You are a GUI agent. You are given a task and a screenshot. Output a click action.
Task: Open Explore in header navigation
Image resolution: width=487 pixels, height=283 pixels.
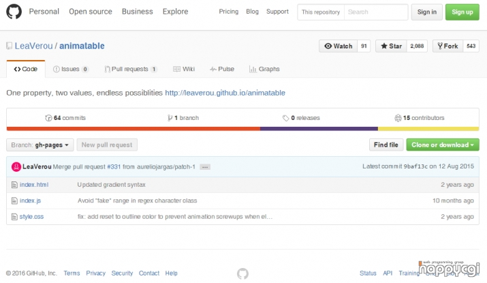pos(176,12)
